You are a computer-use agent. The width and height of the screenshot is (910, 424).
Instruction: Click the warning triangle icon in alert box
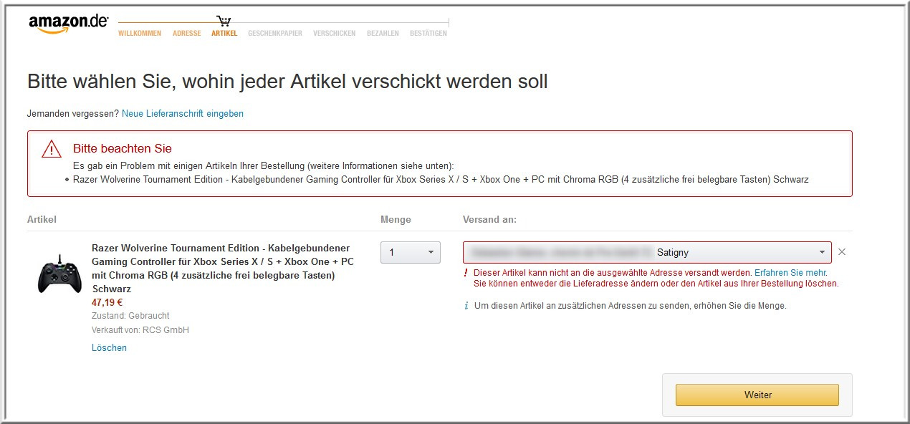52,149
